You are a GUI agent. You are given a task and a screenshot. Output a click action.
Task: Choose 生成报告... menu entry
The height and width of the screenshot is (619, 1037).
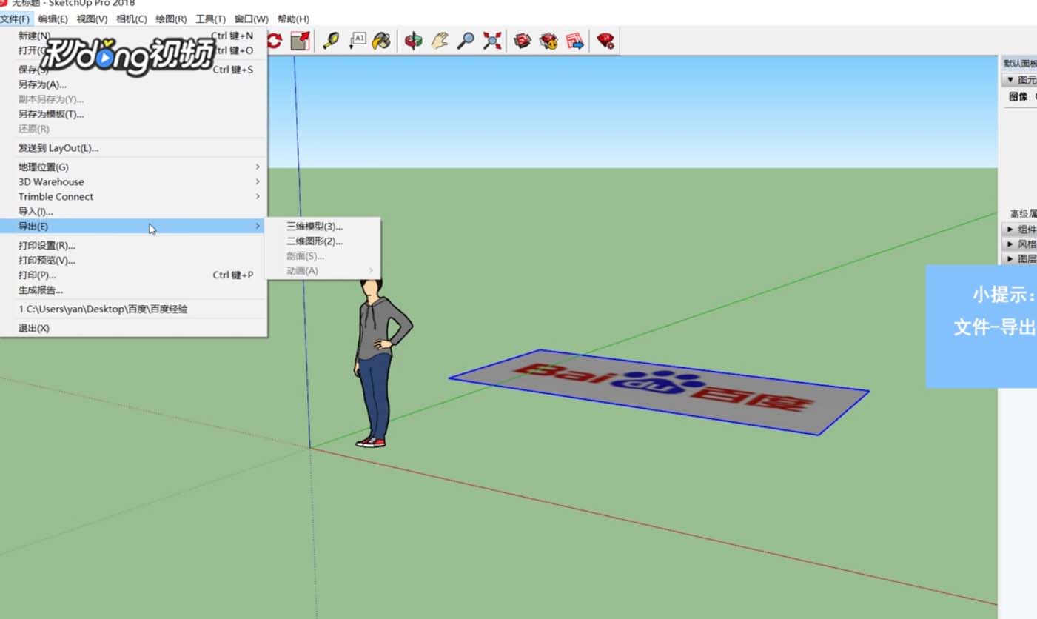point(134,290)
